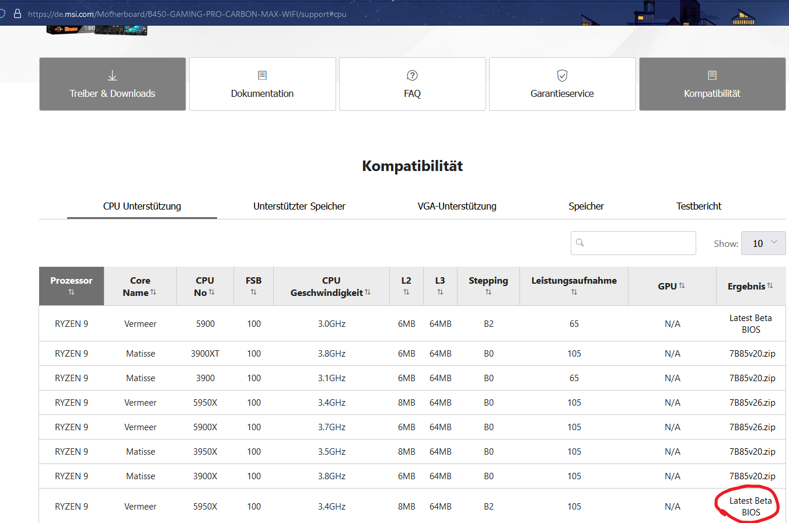The image size is (789, 523).
Task: Click the list icon above Kompatibilität
Action: pyautogui.click(x=712, y=75)
